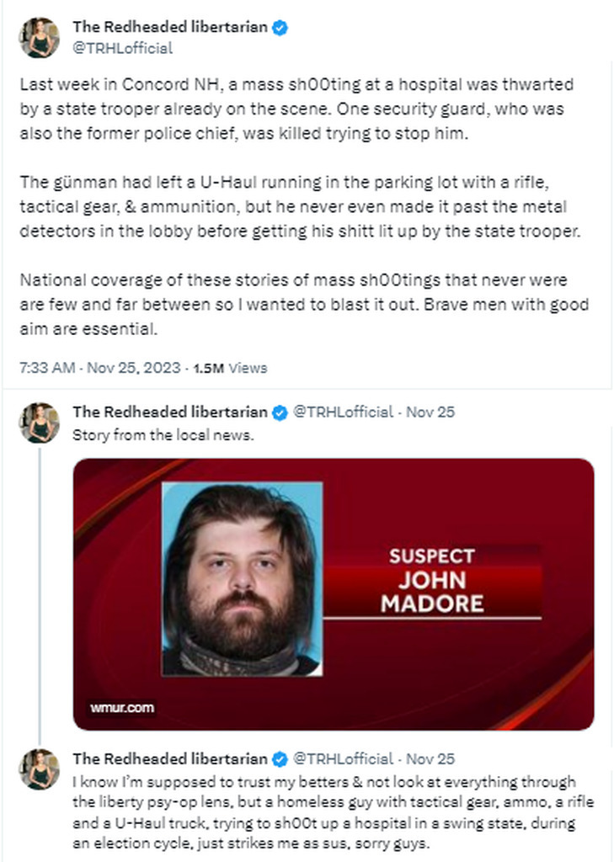Click the wmur.com source label on card
This screenshot has width=614, height=862.
click(122, 707)
